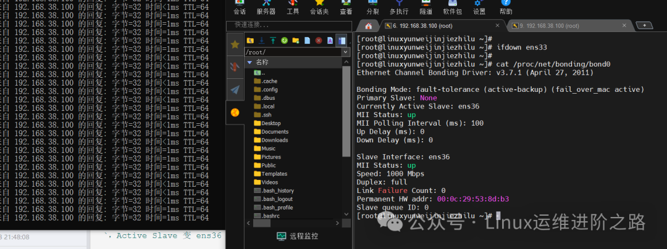Select the Documents folder

tap(271, 131)
